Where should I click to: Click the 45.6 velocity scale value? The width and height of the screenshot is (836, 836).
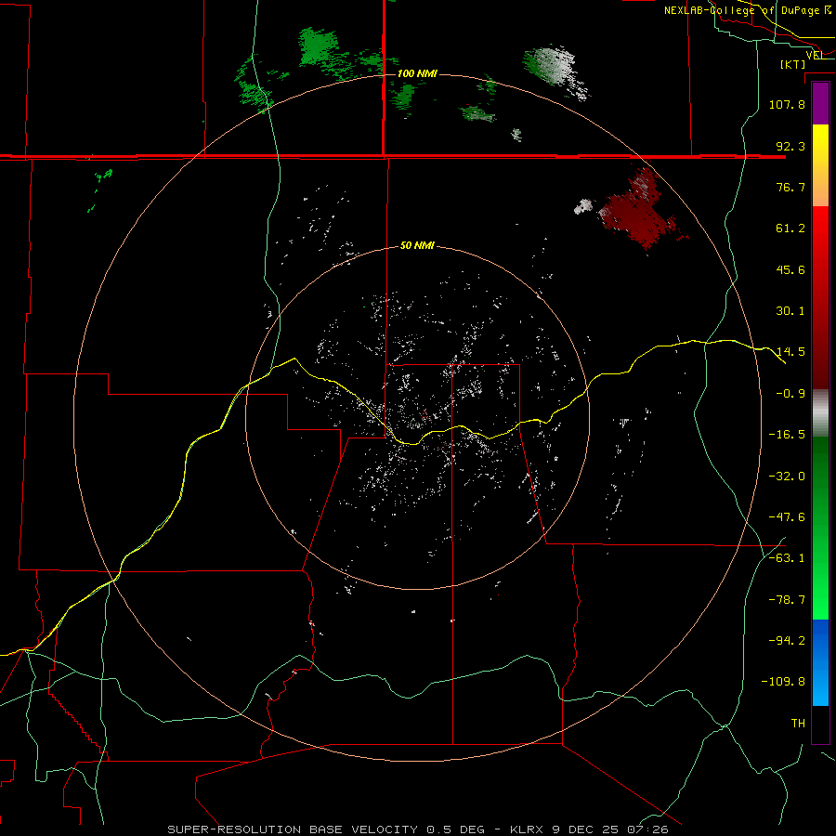[790, 269]
